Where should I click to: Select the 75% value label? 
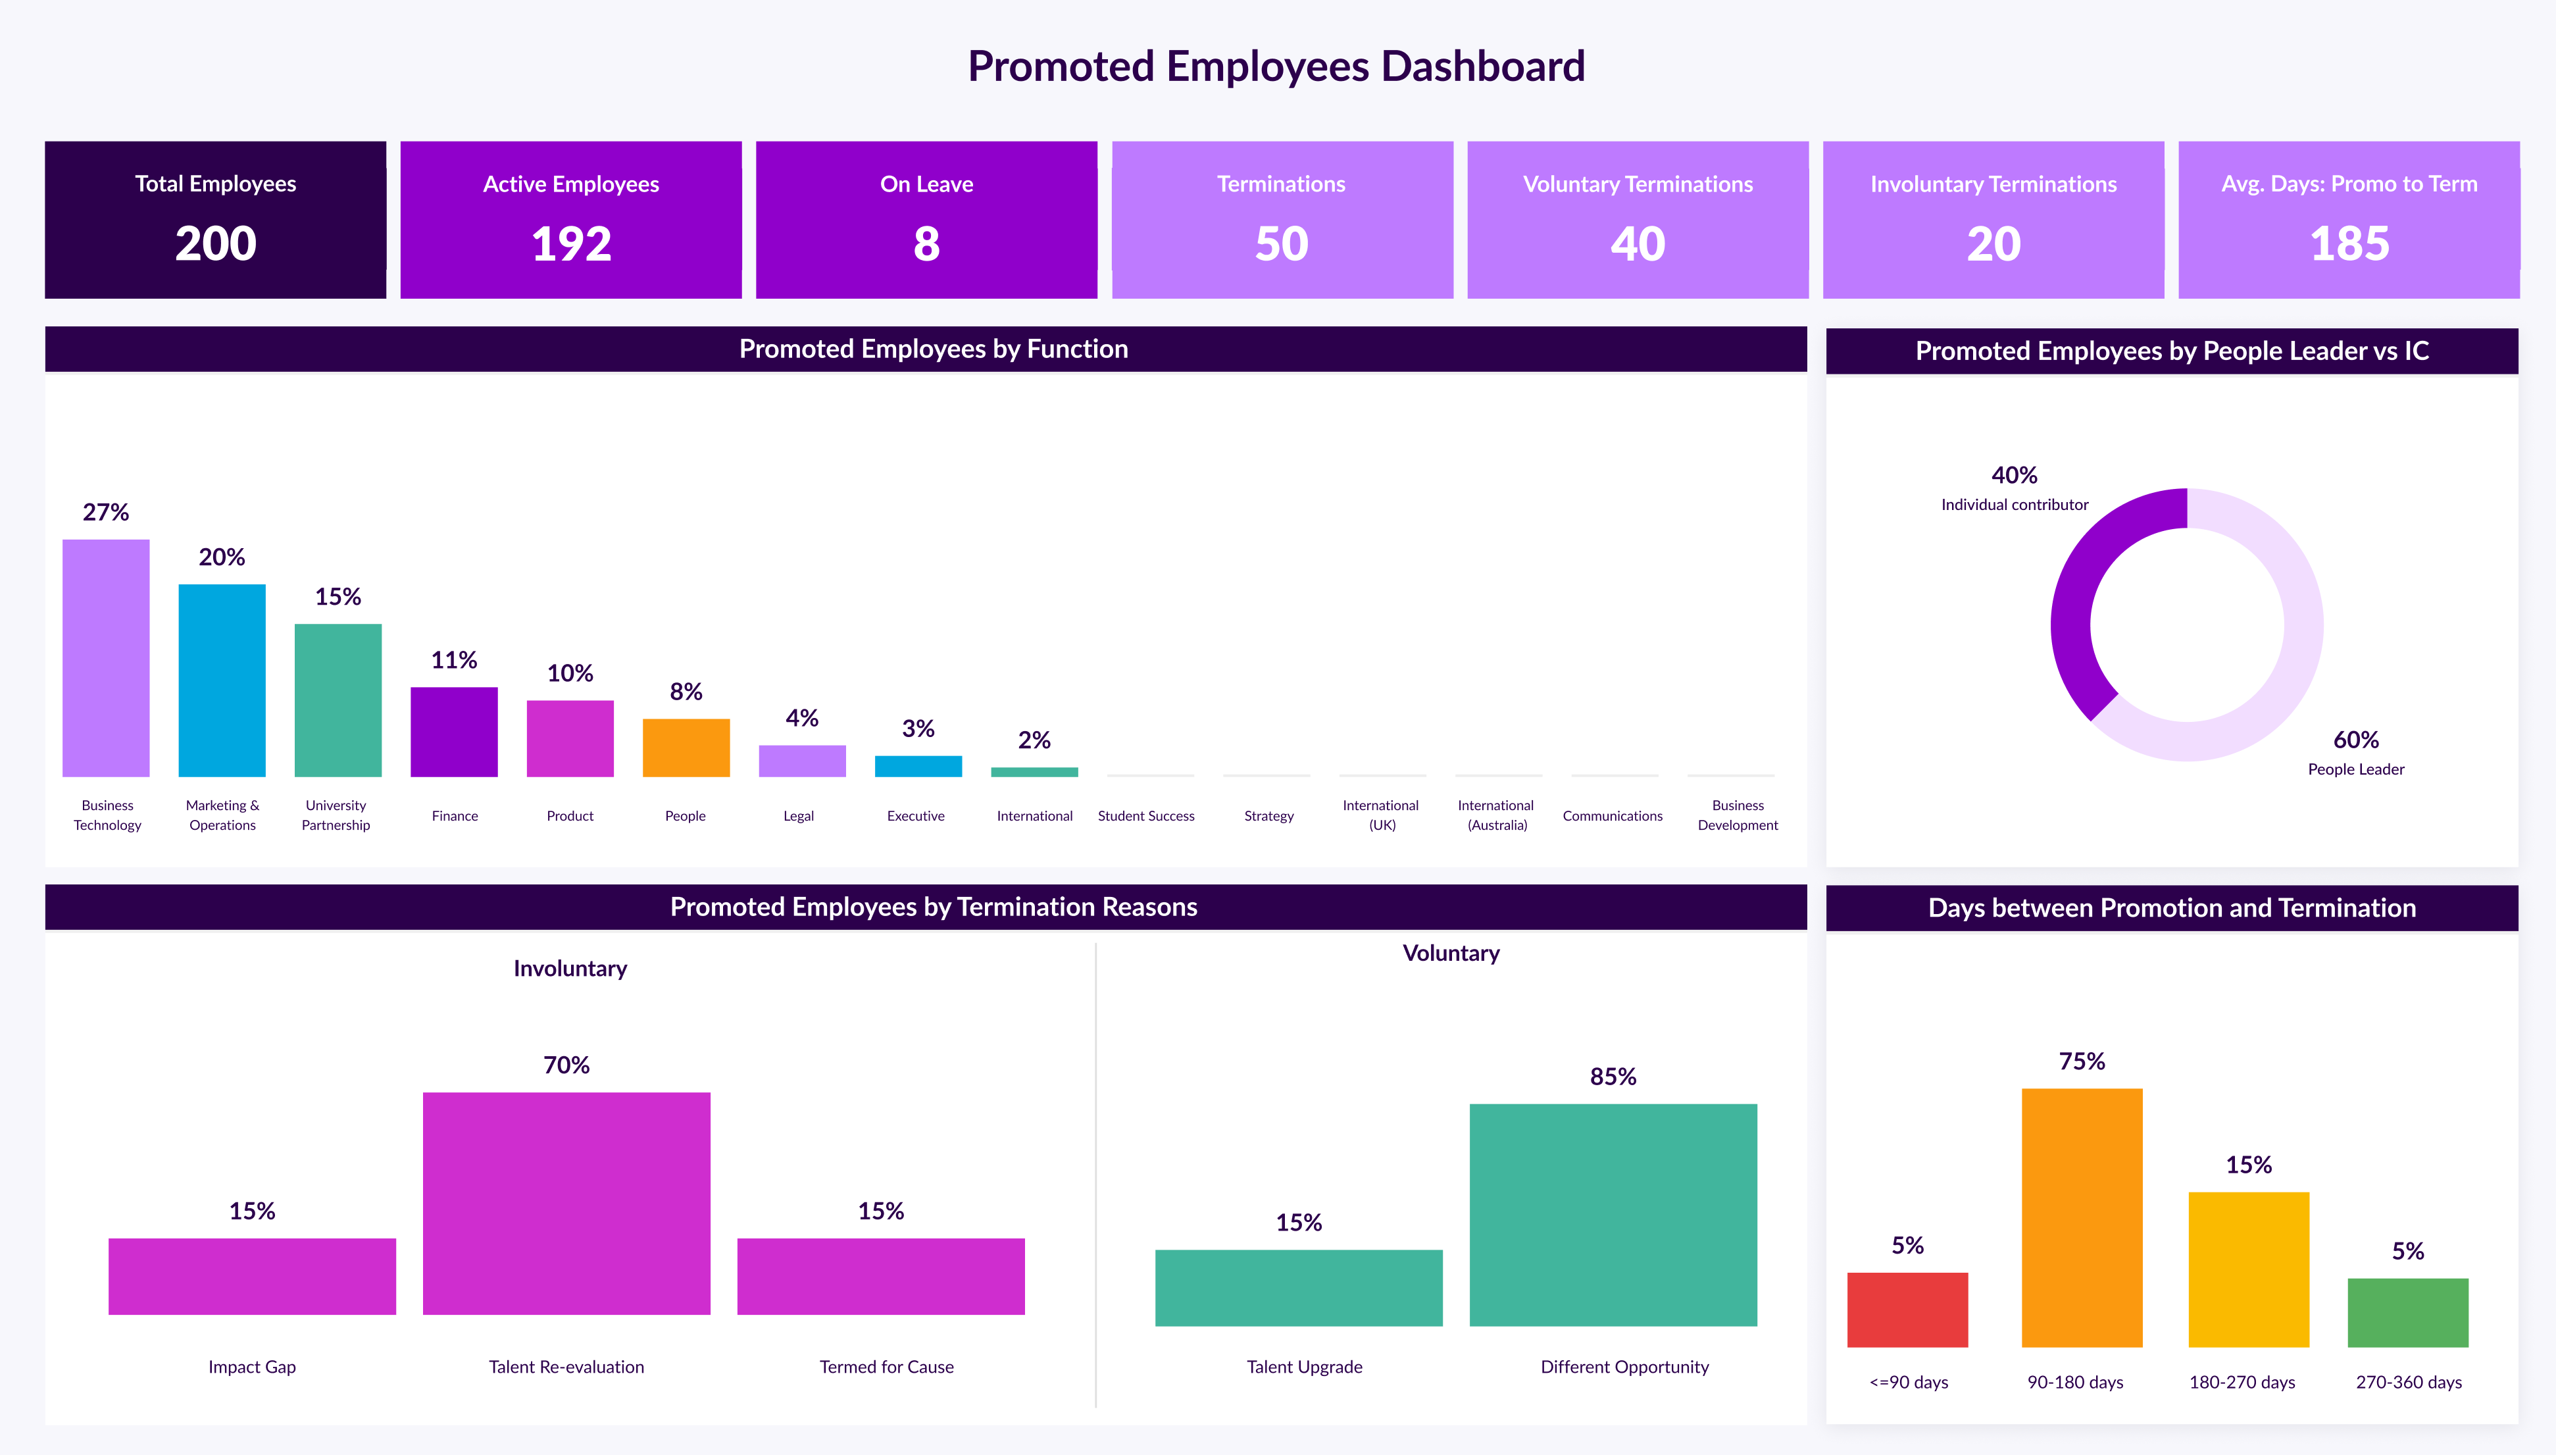(2082, 1061)
